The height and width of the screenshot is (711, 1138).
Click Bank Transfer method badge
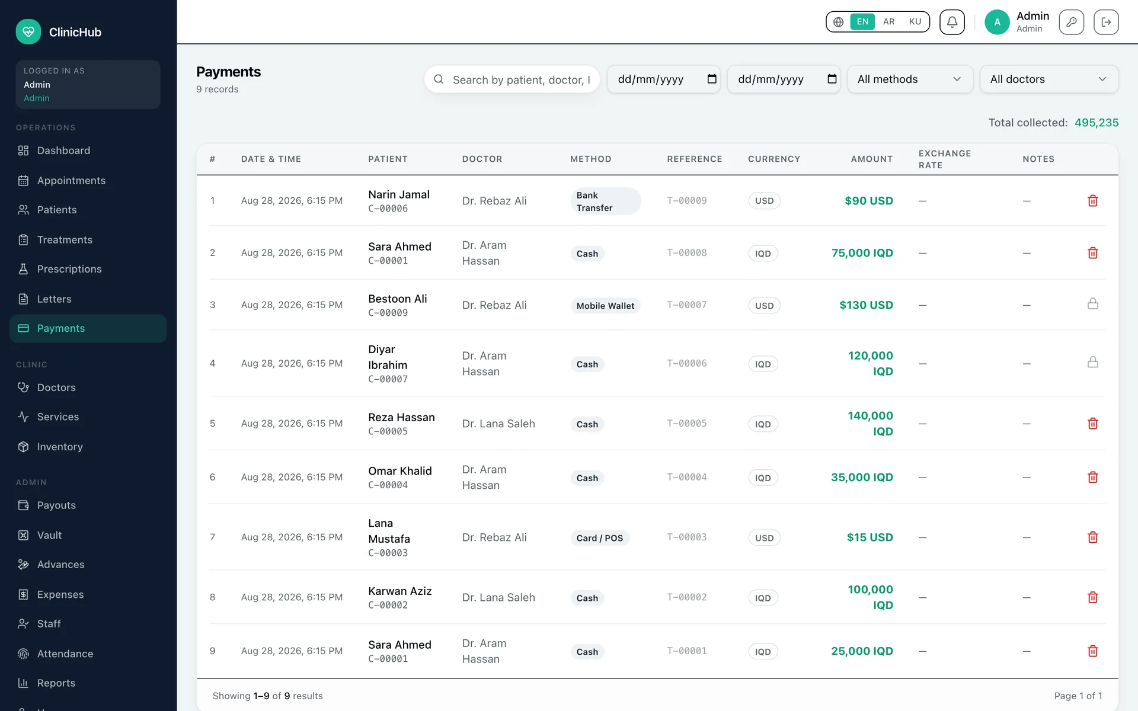point(605,201)
